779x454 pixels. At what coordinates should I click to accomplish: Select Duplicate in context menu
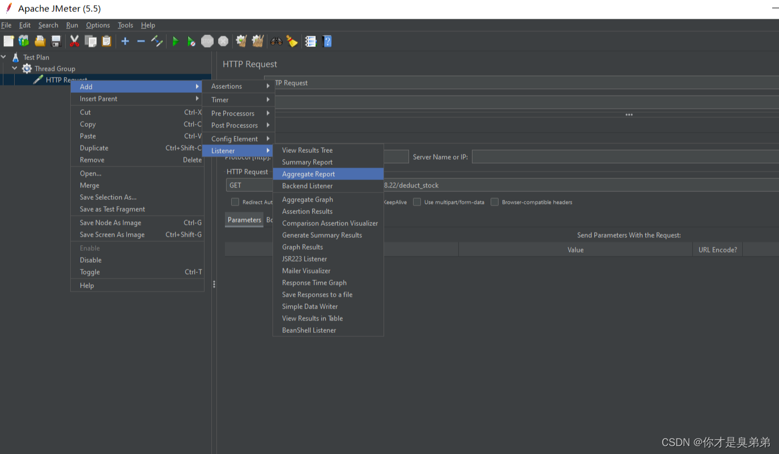(137, 148)
